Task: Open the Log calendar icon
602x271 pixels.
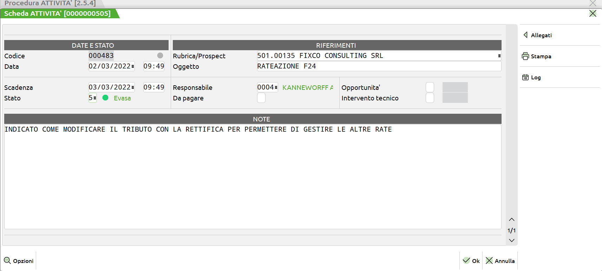Action: coord(525,77)
